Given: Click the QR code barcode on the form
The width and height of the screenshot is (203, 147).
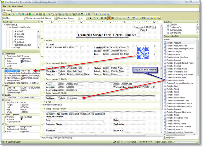Looking at the screenshot, I should point(144,53).
